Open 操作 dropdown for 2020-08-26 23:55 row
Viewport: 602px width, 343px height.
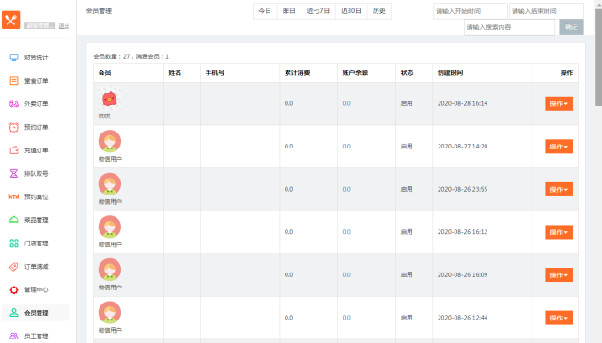click(559, 190)
